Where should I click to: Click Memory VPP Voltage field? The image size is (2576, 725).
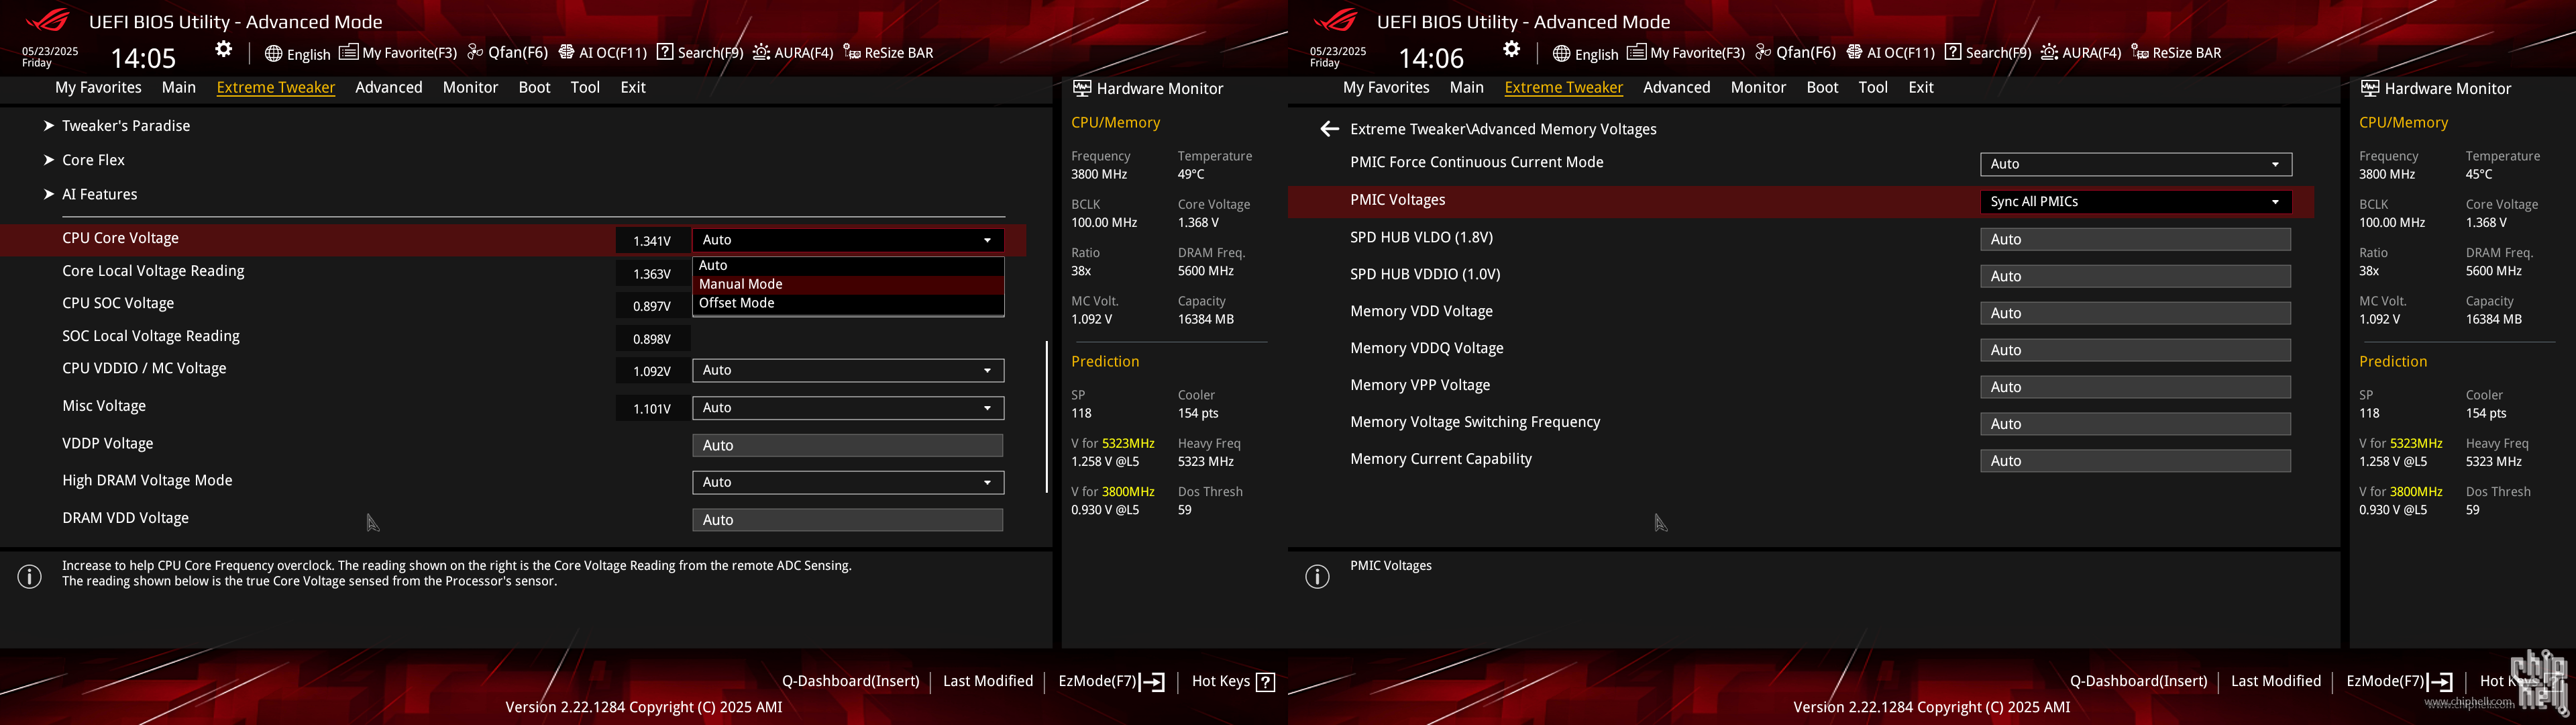(x=2136, y=387)
